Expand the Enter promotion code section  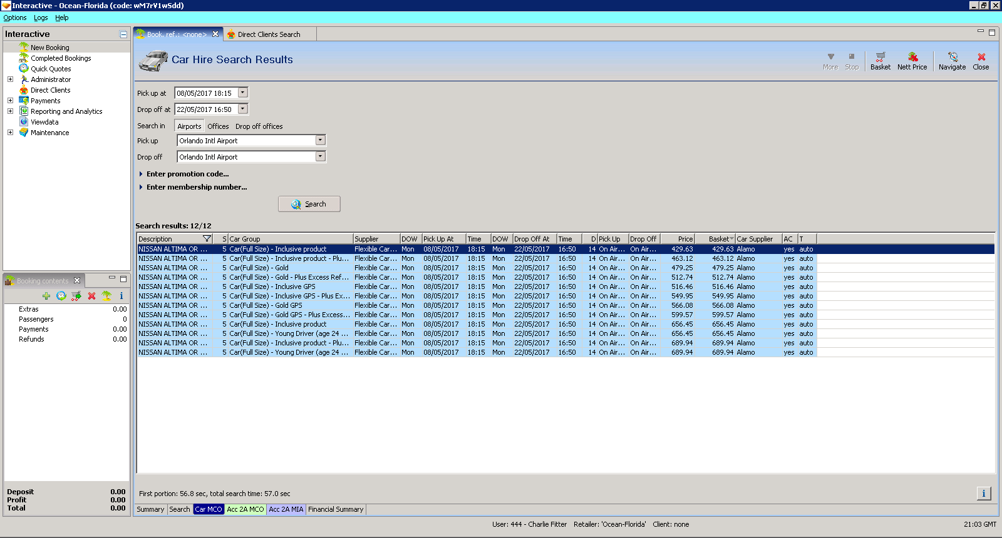[187, 174]
